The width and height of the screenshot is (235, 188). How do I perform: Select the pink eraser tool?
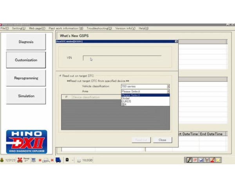(195, 160)
